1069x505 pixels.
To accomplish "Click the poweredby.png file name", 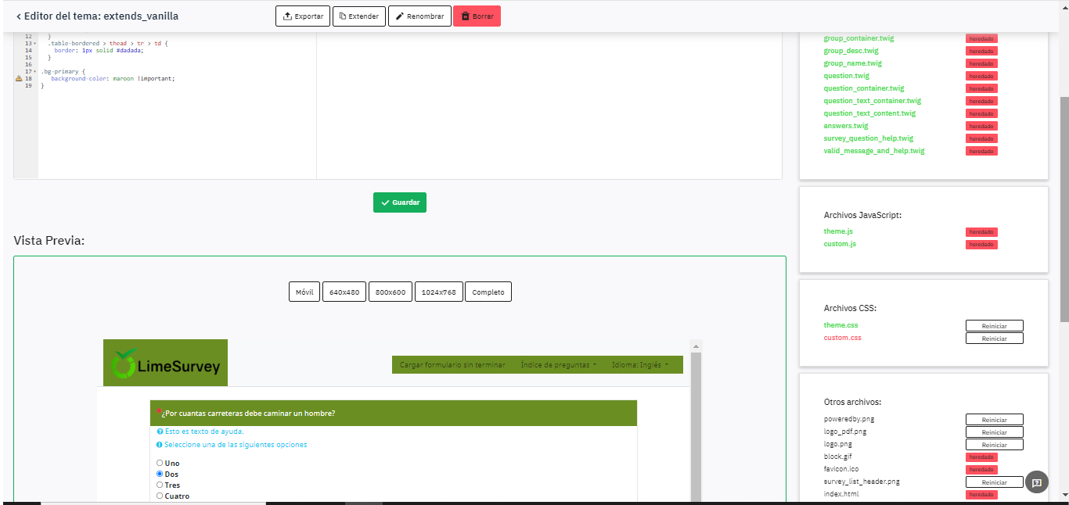I will pos(848,419).
